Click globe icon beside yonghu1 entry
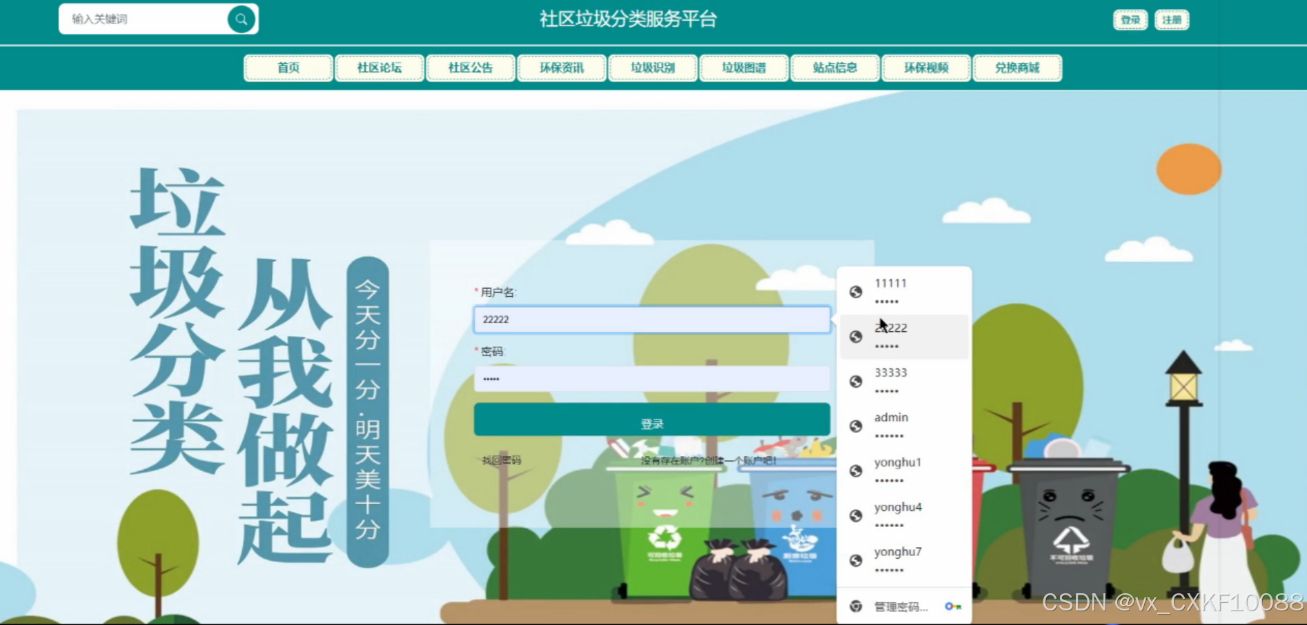Image resolution: width=1307 pixels, height=625 pixels. (x=856, y=471)
